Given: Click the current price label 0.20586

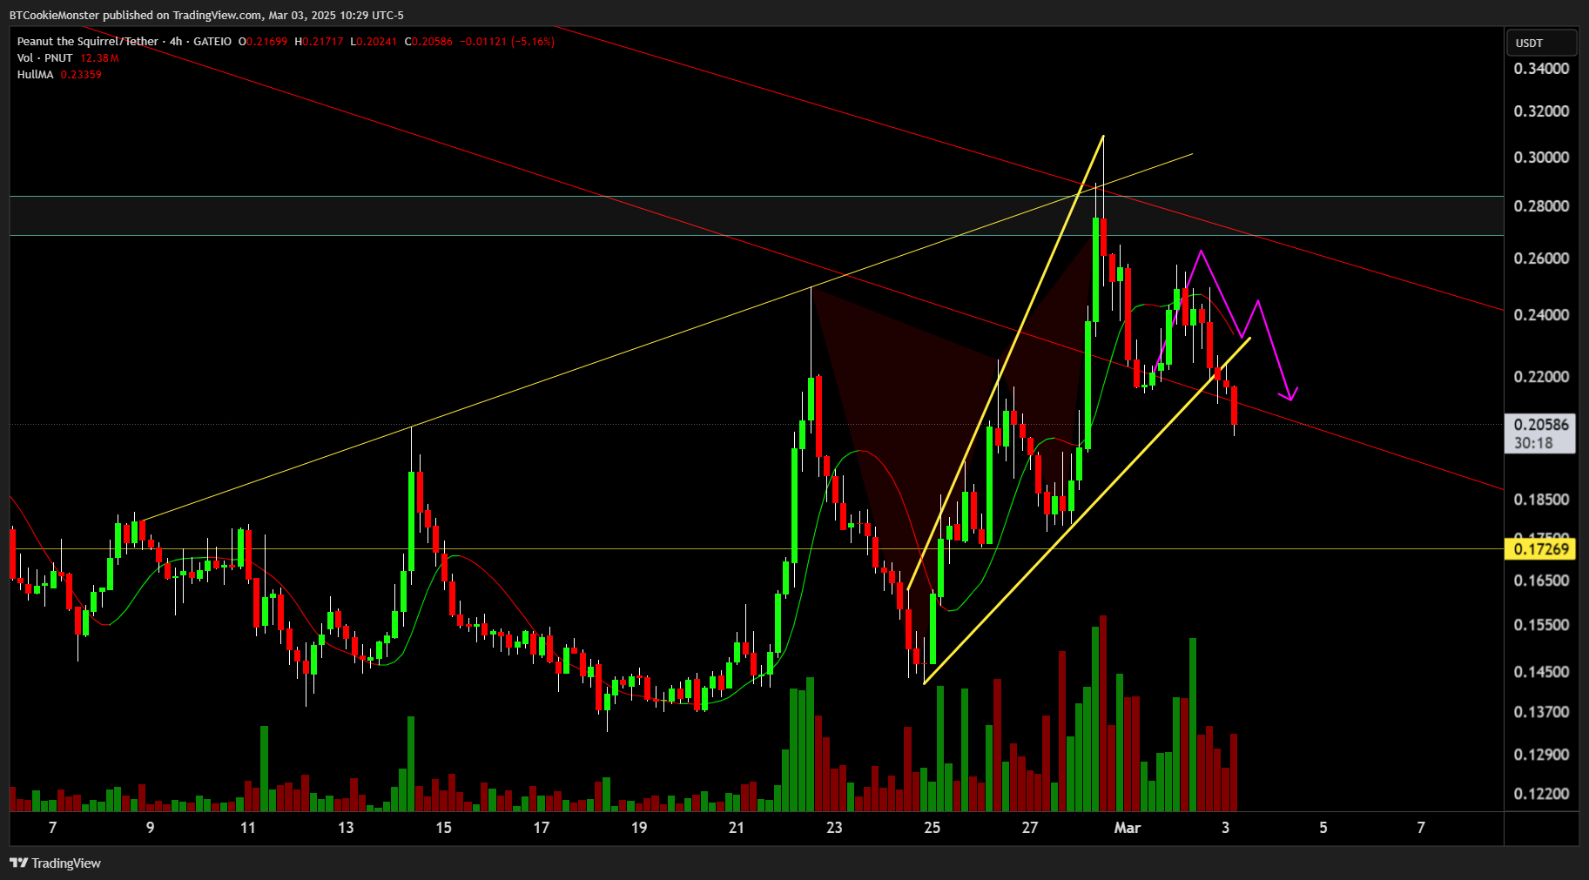Looking at the screenshot, I should (1541, 424).
